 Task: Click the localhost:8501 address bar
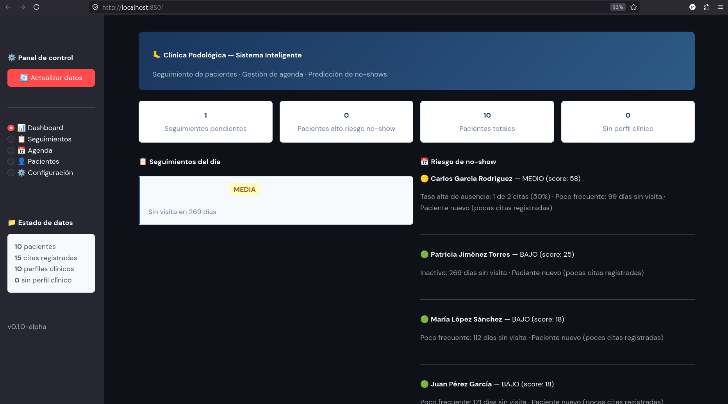click(352, 7)
